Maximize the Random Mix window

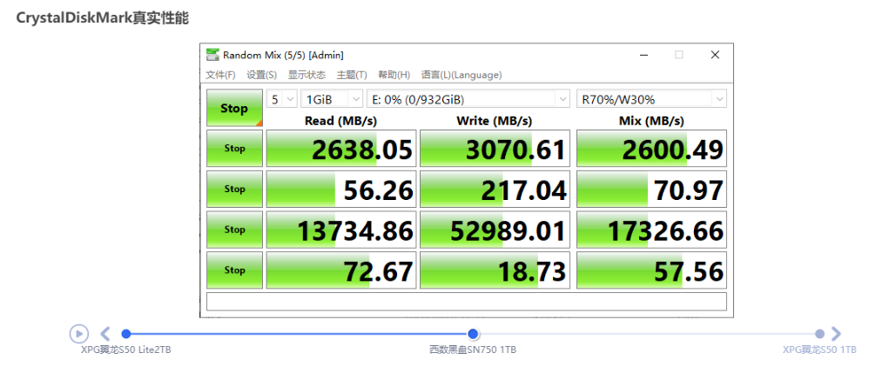[x=679, y=55]
